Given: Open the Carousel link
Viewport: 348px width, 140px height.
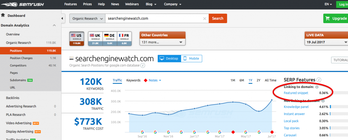Looking at the screenshot, I should click(291, 135).
